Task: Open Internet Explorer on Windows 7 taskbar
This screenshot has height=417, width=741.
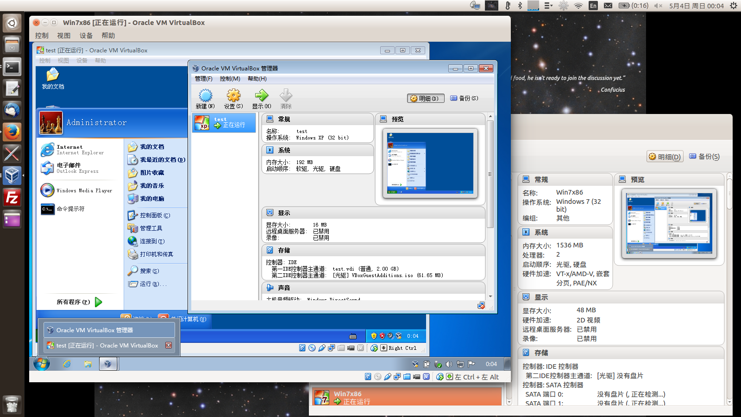Action: [x=67, y=364]
